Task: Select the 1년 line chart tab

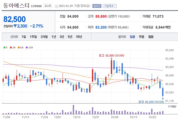Action: click(54, 37)
